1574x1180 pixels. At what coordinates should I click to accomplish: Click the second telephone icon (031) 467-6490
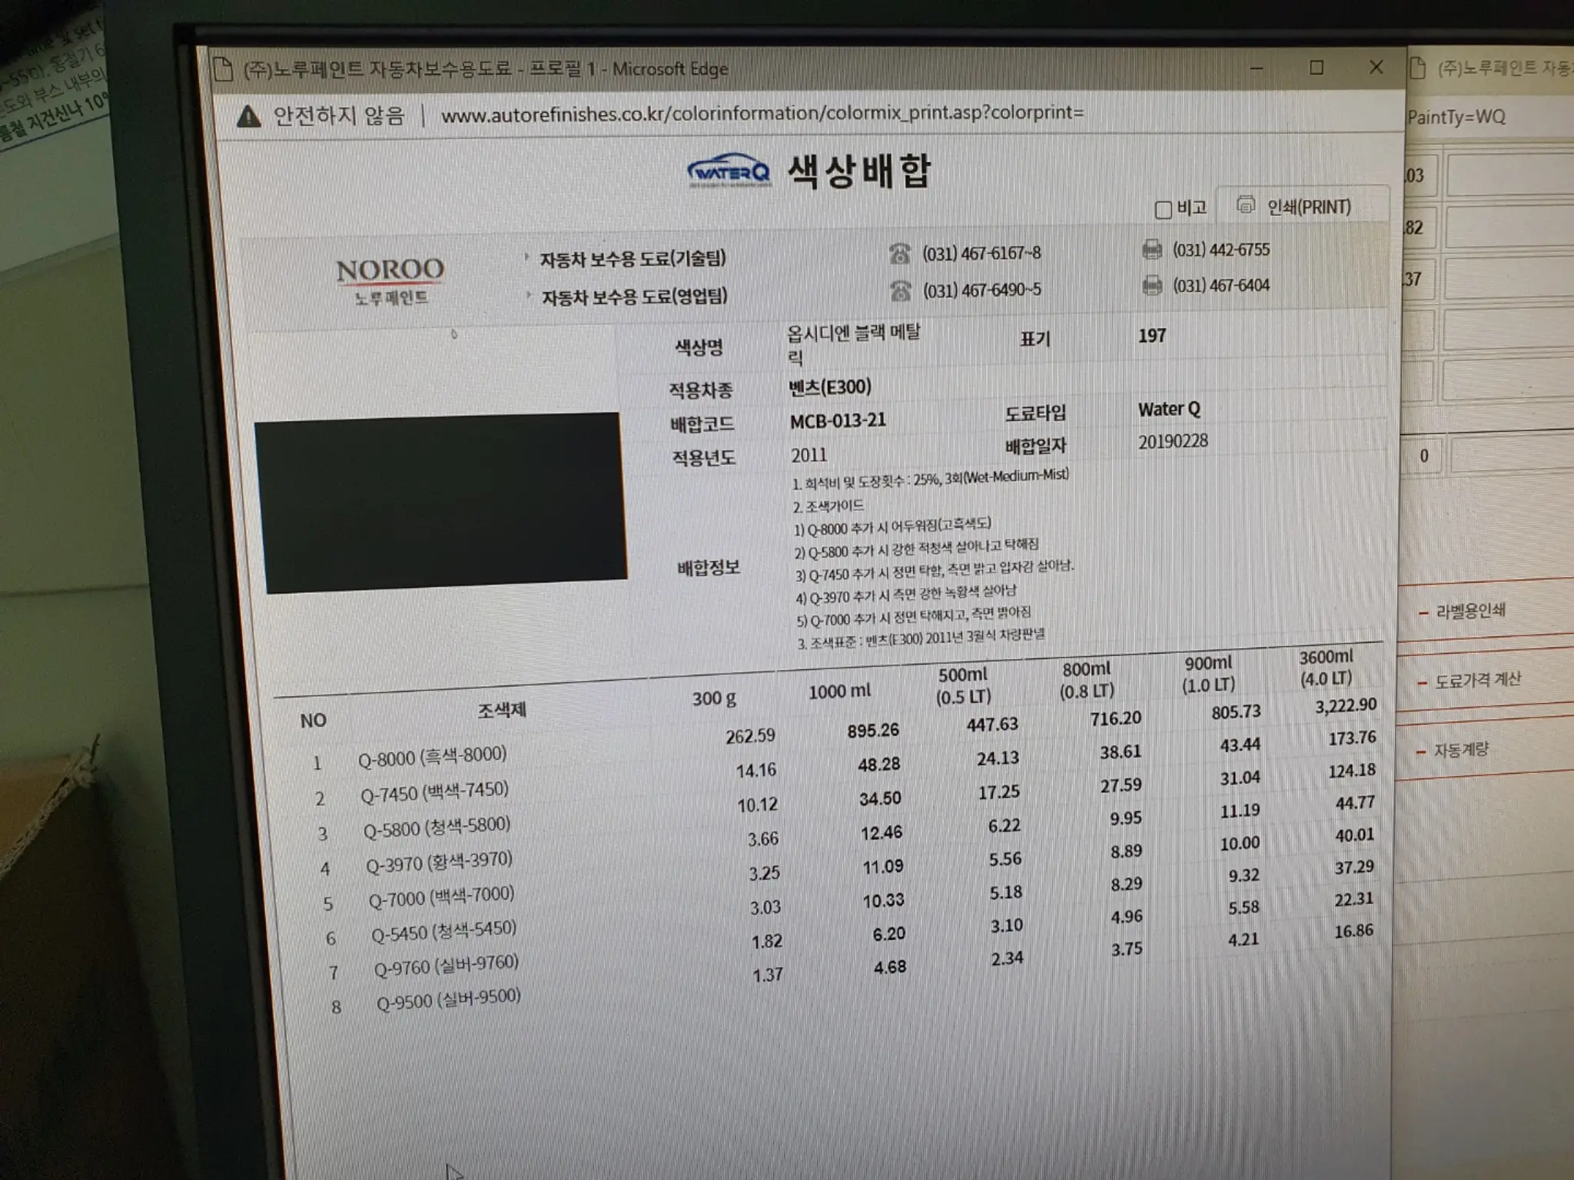[900, 290]
